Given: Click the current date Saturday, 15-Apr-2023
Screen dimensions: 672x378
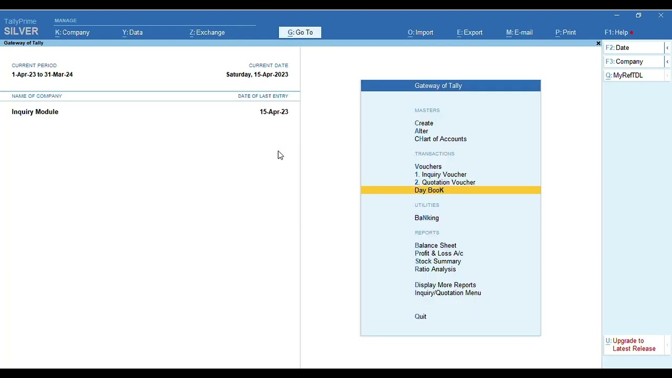Looking at the screenshot, I should point(257,75).
